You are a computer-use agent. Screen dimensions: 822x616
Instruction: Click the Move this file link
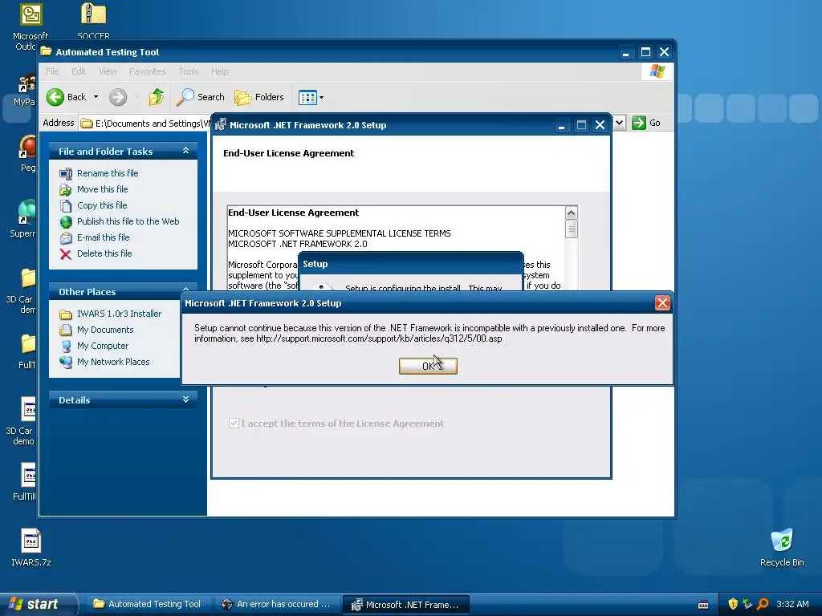(x=102, y=189)
